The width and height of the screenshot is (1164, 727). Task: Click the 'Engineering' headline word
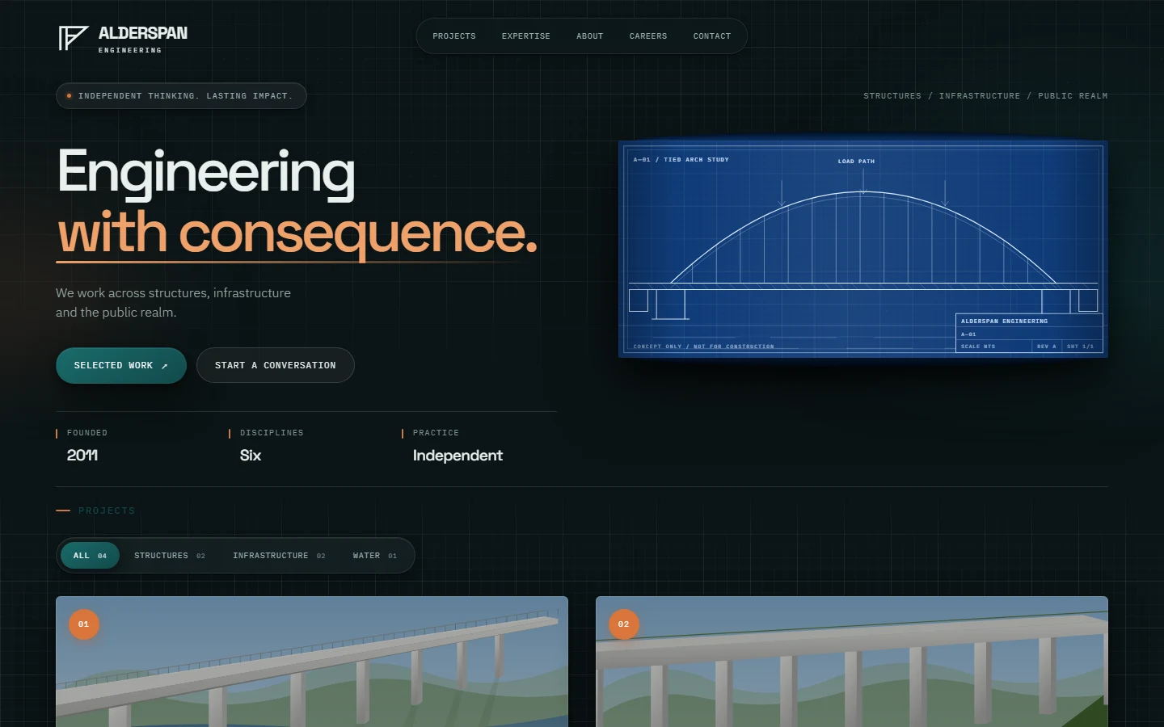(206, 172)
